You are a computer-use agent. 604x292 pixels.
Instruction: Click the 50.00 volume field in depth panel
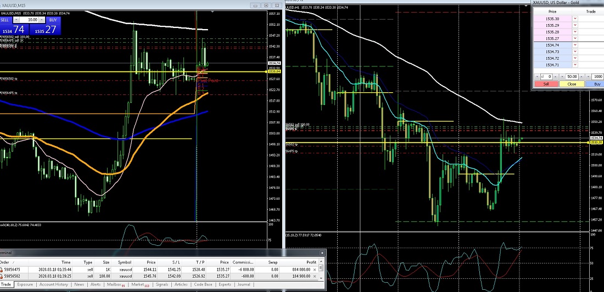pos(572,77)
